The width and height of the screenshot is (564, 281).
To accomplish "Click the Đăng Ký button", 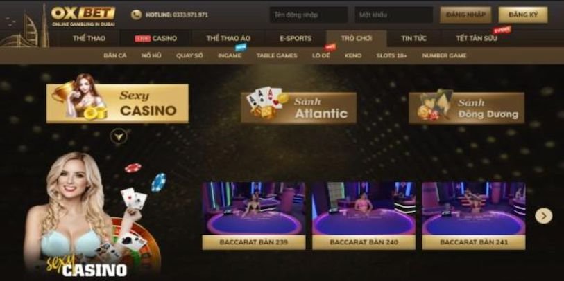I will 523,15.
